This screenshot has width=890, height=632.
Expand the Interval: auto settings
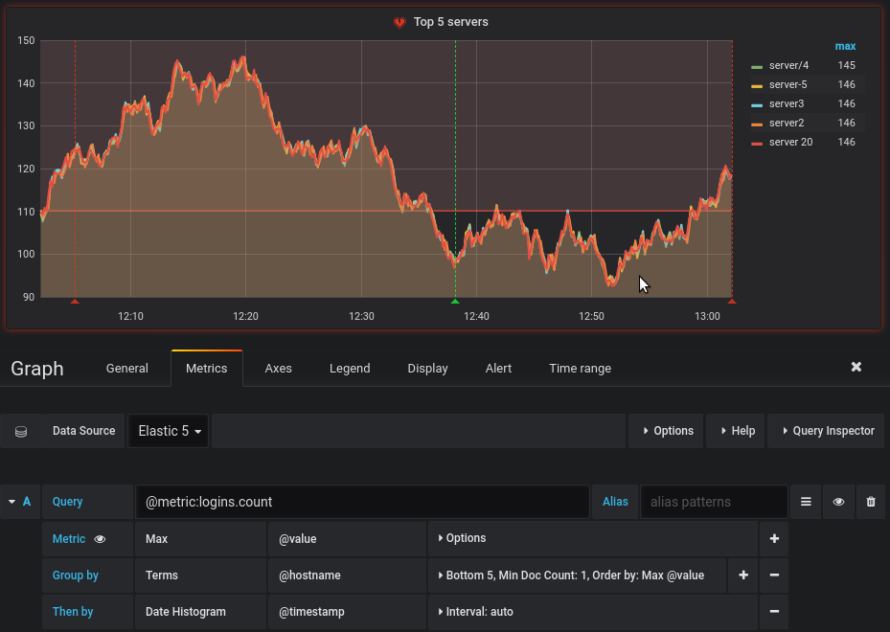click(x=479, y=612)
